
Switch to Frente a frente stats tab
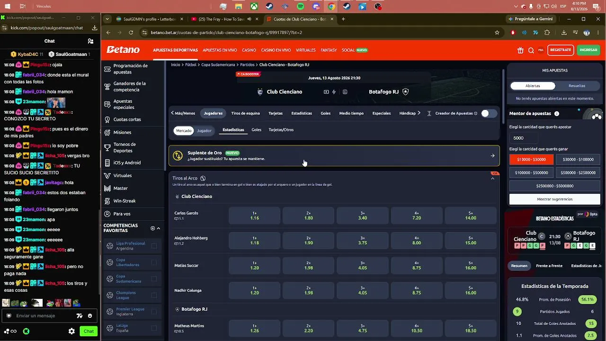click(x=549, y=266)
